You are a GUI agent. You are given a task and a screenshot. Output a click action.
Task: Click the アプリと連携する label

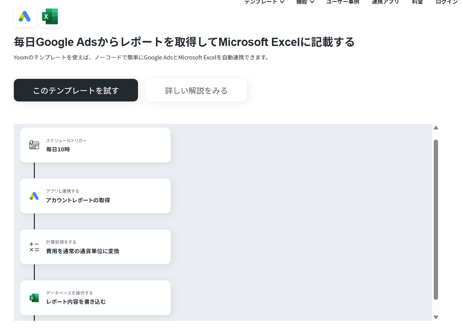[x=62, y=191]
